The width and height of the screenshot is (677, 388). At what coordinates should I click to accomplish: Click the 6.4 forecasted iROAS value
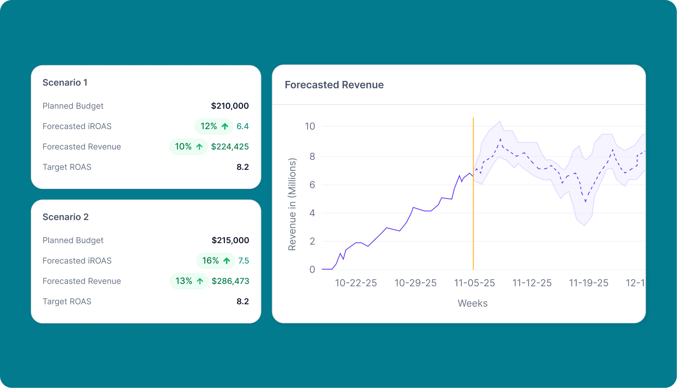click(x=242, y=126)
